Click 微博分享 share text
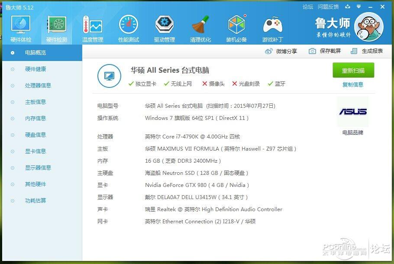 click(x=287, y=52)
